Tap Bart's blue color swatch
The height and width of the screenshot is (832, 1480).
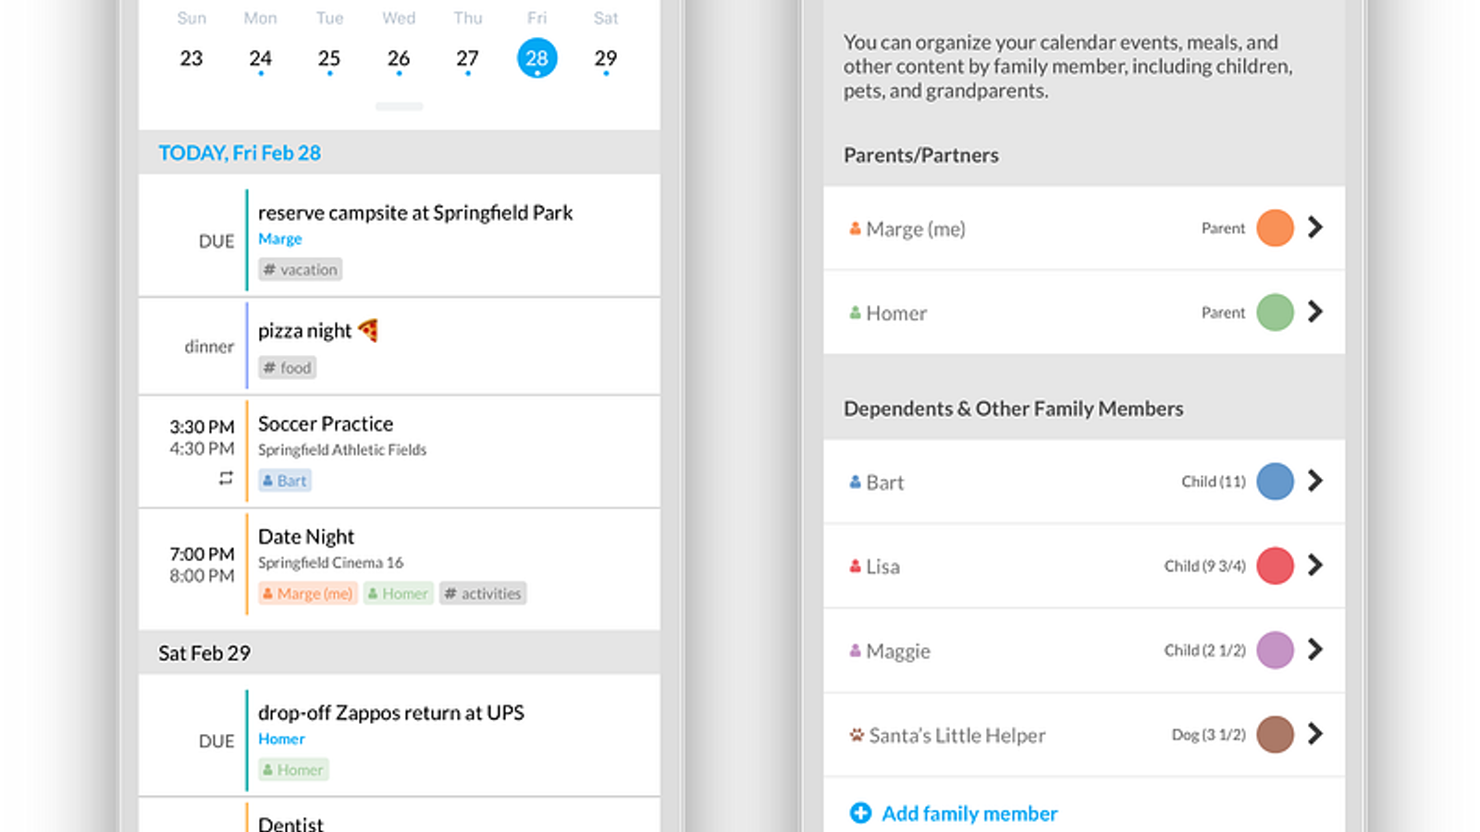coord(1275,481)
